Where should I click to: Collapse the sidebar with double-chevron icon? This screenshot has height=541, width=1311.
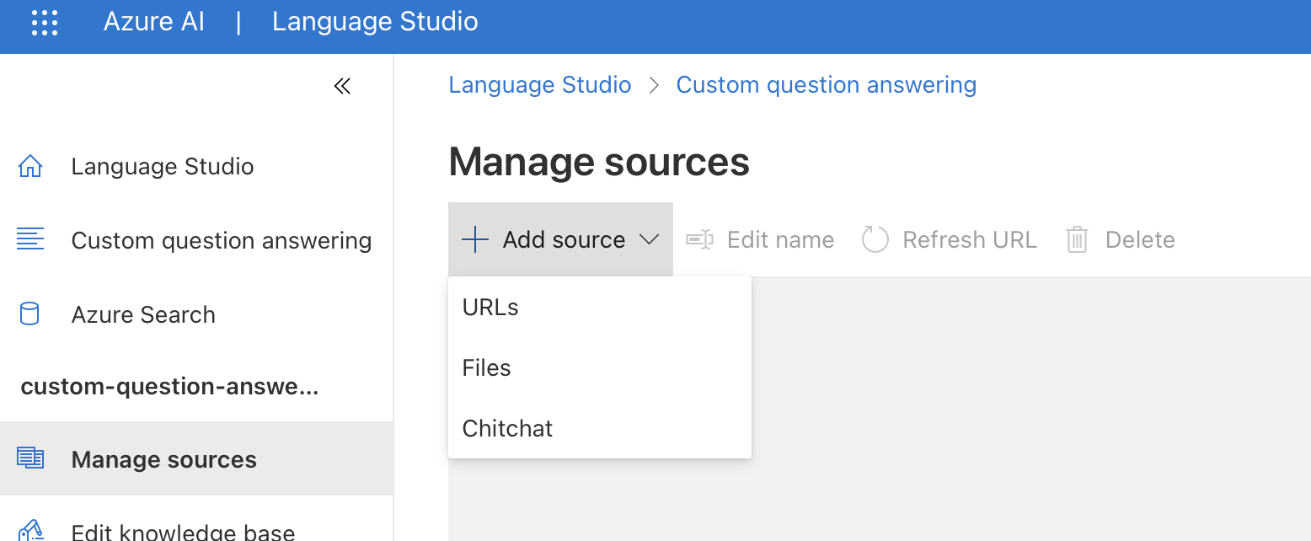click(342, 86)
